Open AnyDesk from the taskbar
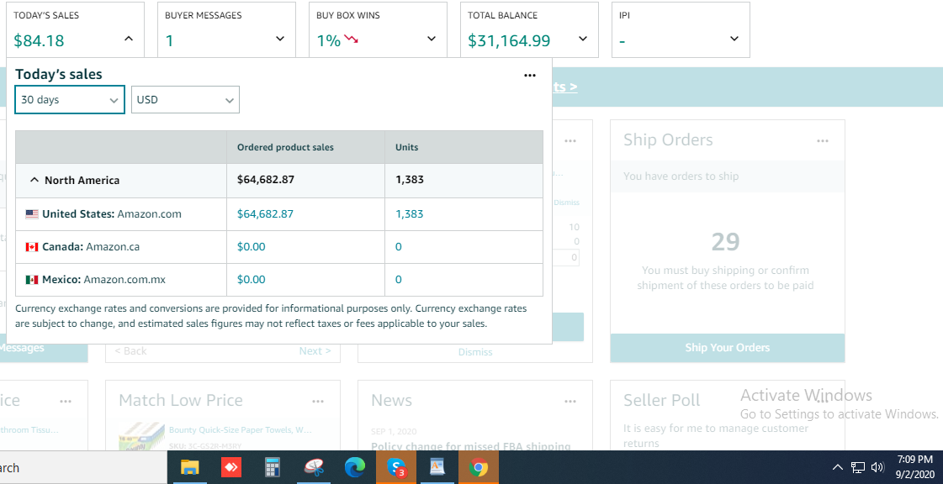The height and width of the screenshot is (484, 943). coord(231,467)
